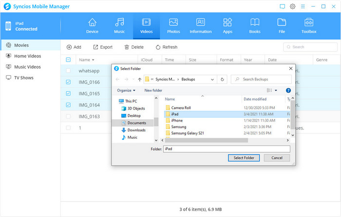Open the File tab icon
Viewport: 341px width, 217px height.
coord(282,22)
